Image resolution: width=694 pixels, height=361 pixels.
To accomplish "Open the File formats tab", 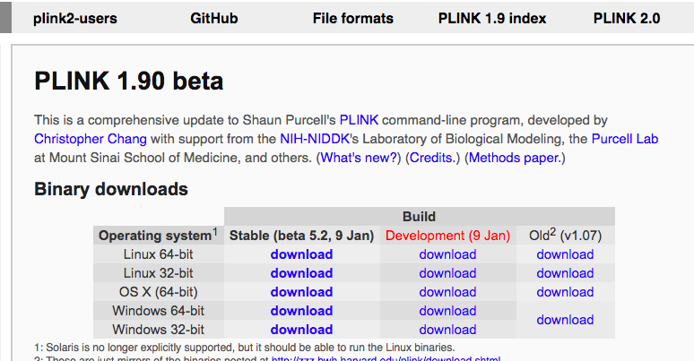I will tap(353, 18).
